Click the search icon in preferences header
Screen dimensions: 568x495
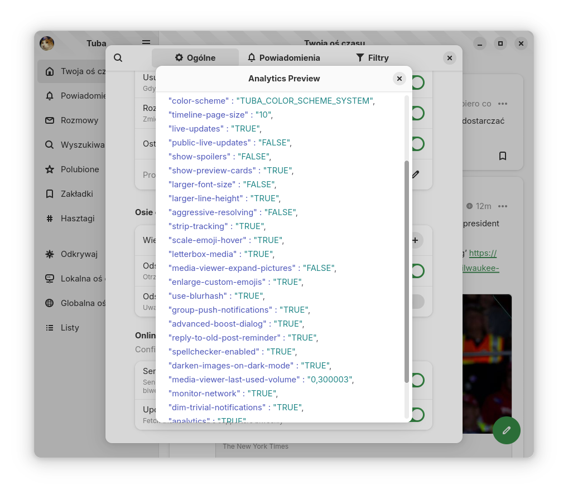point(118,58)
